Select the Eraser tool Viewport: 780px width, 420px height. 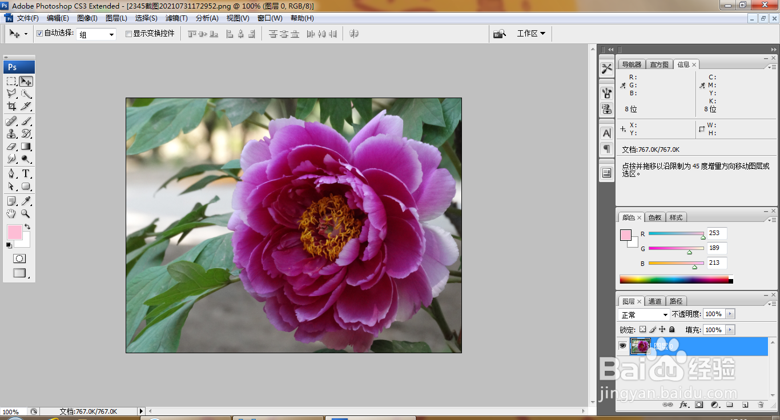11,147
